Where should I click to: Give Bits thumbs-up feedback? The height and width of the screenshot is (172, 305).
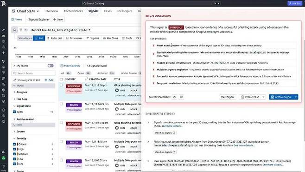(174, 97)
